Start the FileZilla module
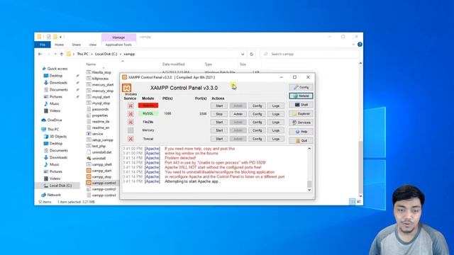This screenshot has width=454, height=255. coord(219,122)
